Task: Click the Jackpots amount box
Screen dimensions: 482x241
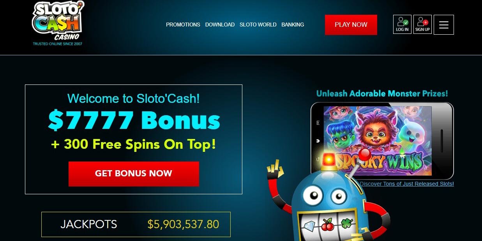Action: (136, 224)
